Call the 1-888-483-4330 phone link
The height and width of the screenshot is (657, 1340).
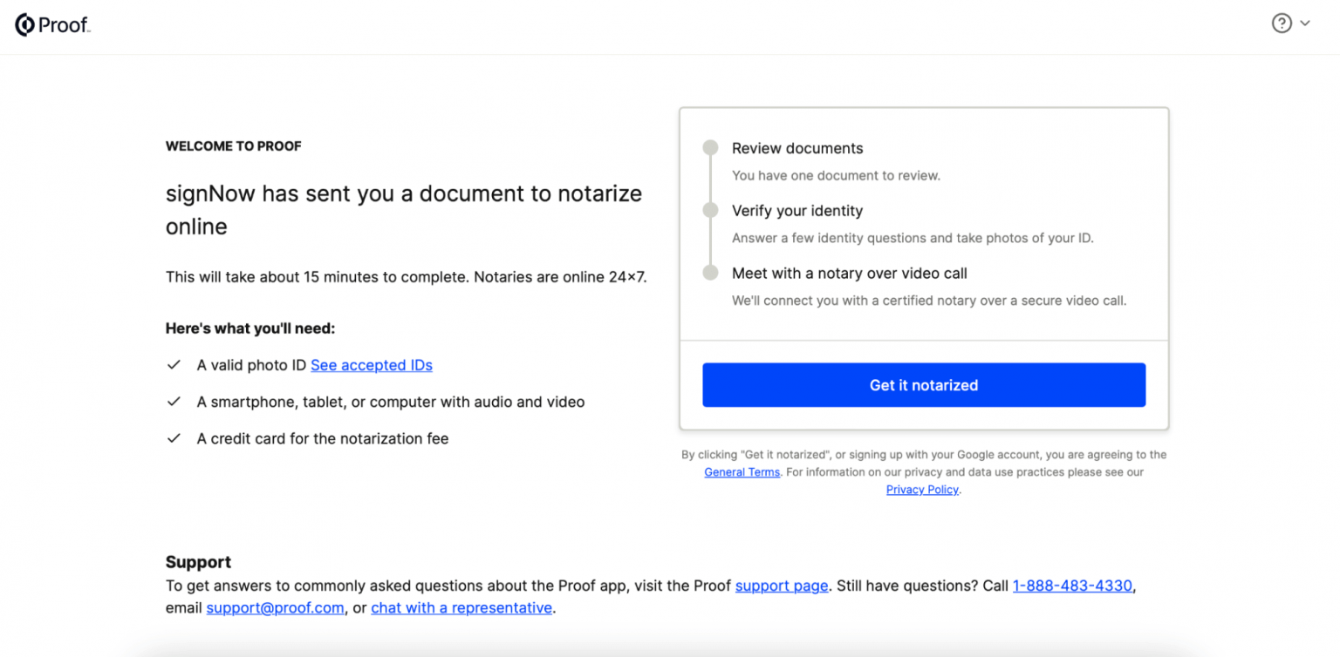[x=1072, y=586]
